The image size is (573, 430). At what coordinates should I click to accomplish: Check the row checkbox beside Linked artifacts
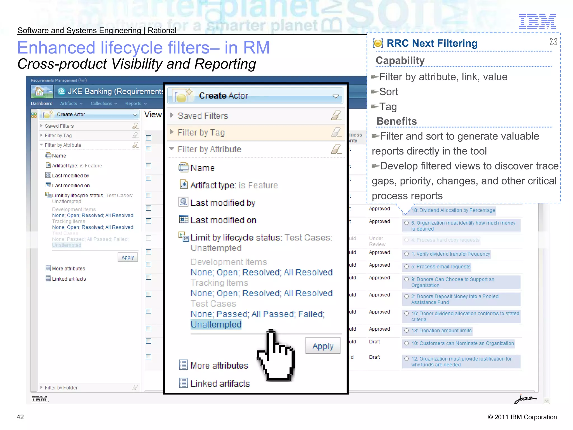149,277
